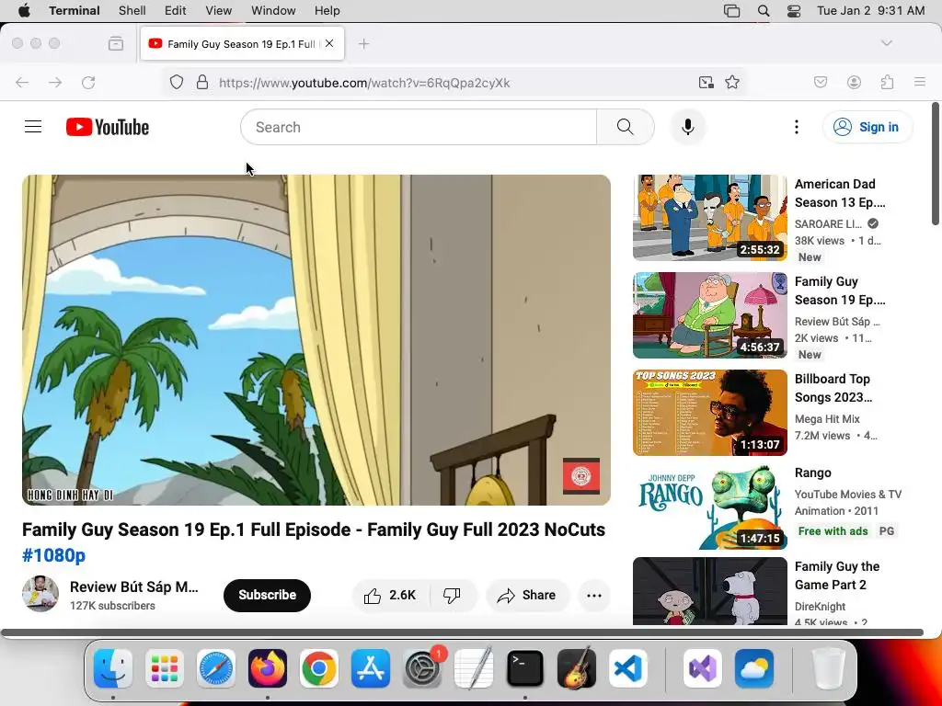
Task: Click the #1080p hashtag link
Action: click(x=54, y=555)
